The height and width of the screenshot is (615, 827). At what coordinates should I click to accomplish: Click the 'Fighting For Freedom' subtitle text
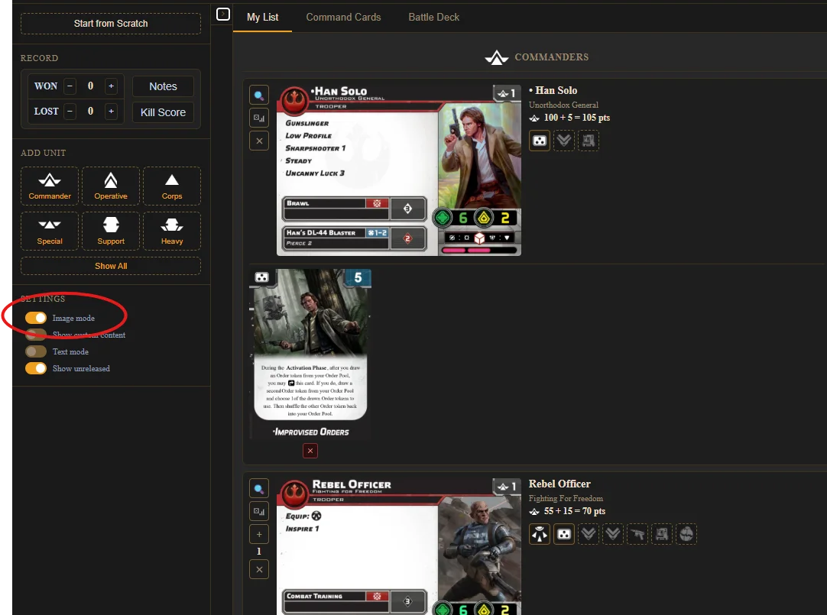[x=566, y=499]
